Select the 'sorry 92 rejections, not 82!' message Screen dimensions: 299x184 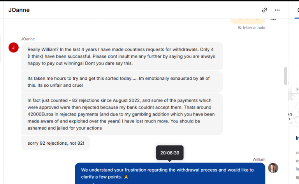[x=56, y=143]
